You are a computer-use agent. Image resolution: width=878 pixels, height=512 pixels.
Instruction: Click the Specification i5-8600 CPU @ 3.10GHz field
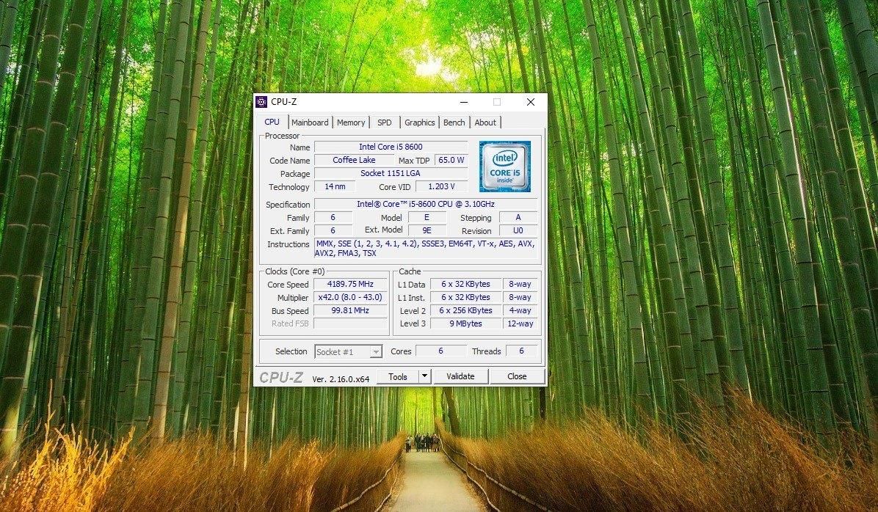[426, 204]
